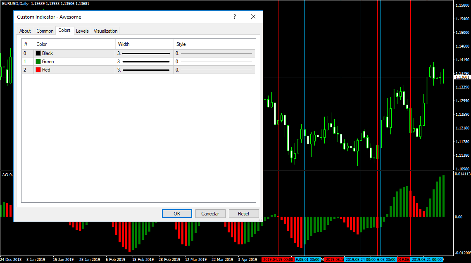471x263 pixels.
Task: Click the 1.13681 current price label
Action: (x=462, y=77)
